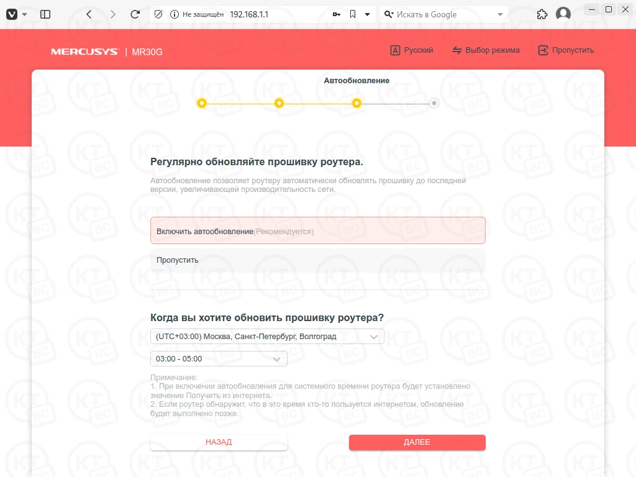Bookmark this page
636x477 pixels.
(353, 14)
